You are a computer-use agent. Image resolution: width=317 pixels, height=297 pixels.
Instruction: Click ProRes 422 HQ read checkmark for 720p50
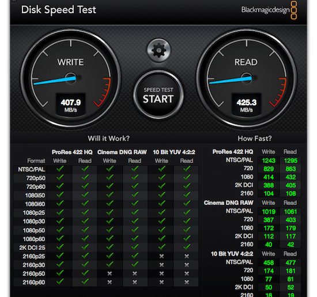(x=85, y=177)
